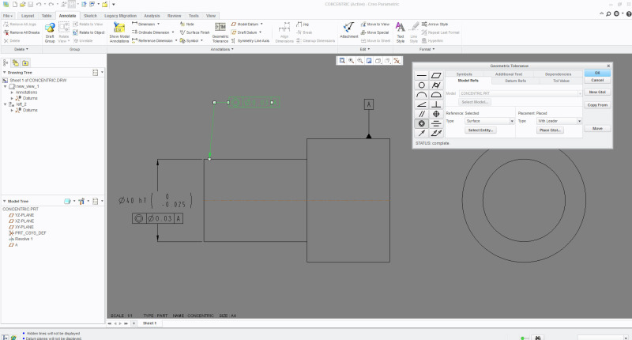Select the Straightness tolerance symbol
The width and height of the screenshot is (632, 340).
[422, 75]
